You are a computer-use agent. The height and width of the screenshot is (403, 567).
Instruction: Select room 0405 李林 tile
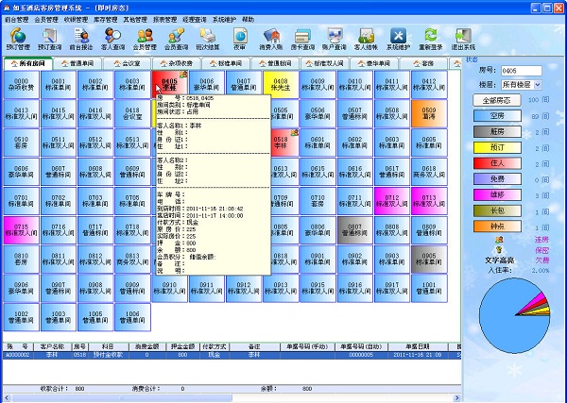click(169, 85)
